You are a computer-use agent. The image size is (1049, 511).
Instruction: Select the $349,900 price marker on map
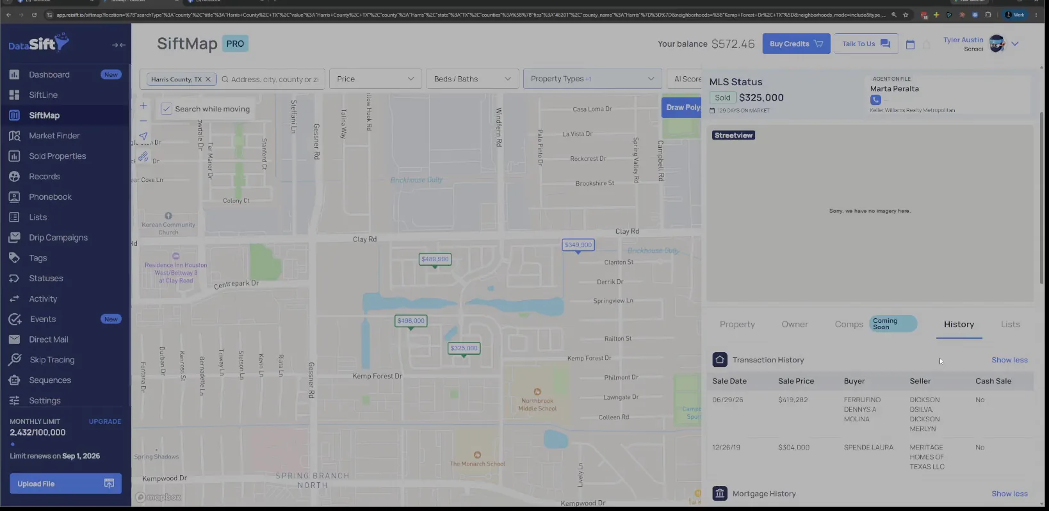(578, 245)
